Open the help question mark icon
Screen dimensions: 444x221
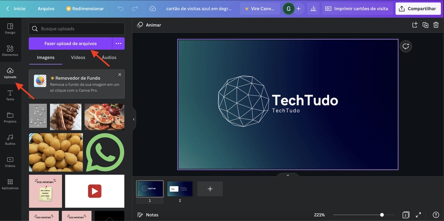coord(436,215)
